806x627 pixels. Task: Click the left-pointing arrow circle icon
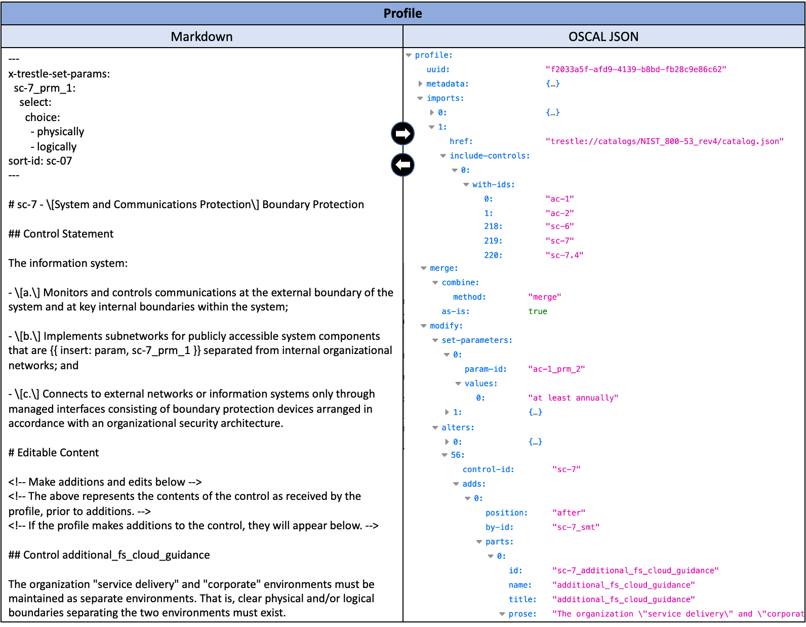point(402,165)
